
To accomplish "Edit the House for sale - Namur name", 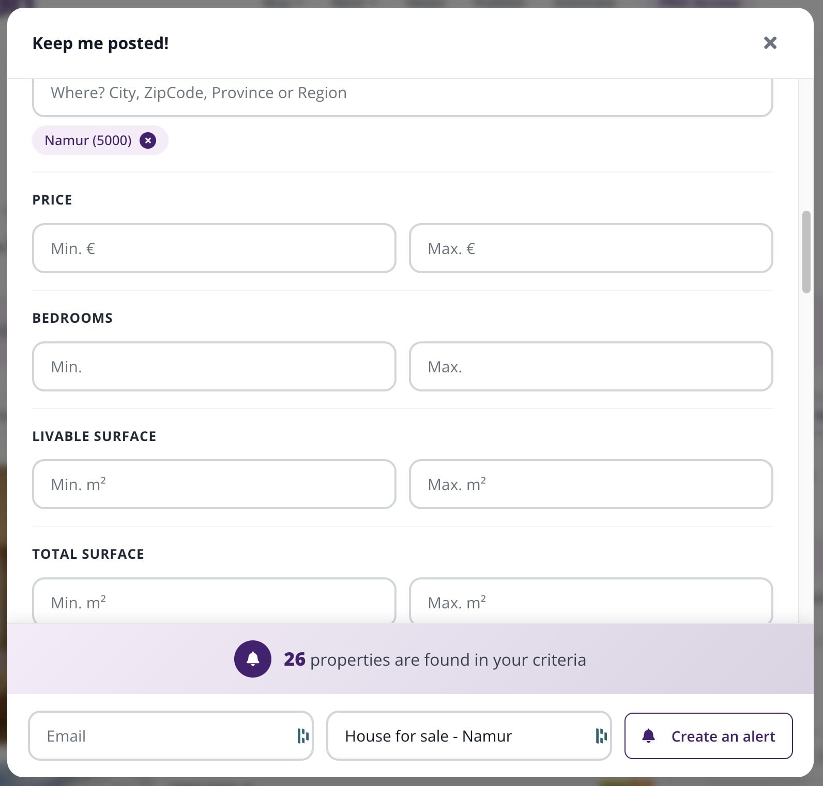I will (x=469, y=736).
